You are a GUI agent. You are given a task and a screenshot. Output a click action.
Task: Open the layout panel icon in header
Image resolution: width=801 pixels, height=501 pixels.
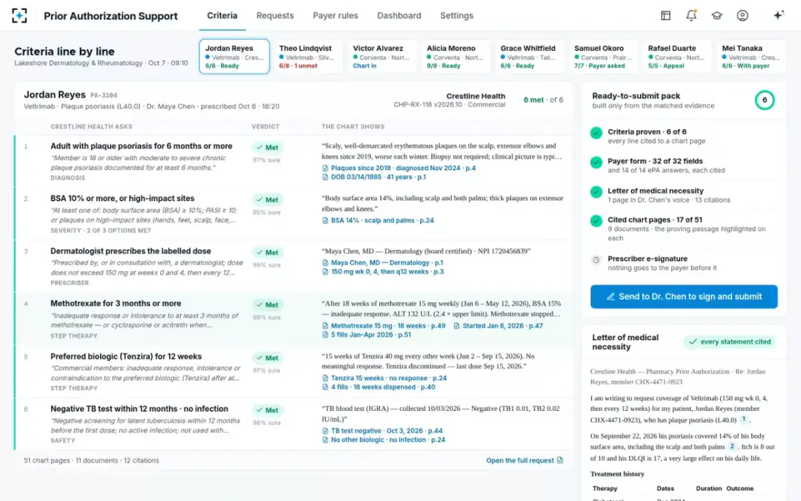coord(665,15)
